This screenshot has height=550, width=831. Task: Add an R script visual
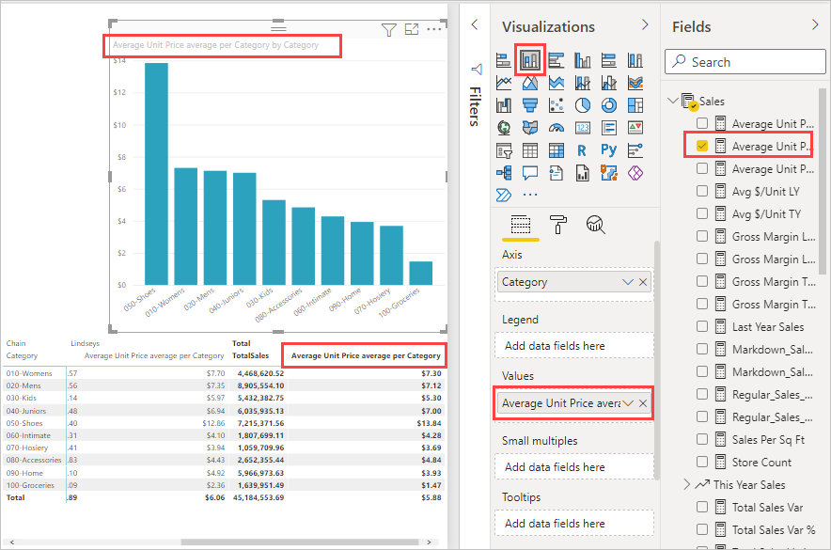[x=580, y=149]
